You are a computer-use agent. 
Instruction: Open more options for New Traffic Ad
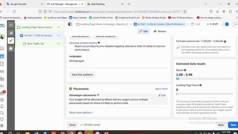[59, 44]
